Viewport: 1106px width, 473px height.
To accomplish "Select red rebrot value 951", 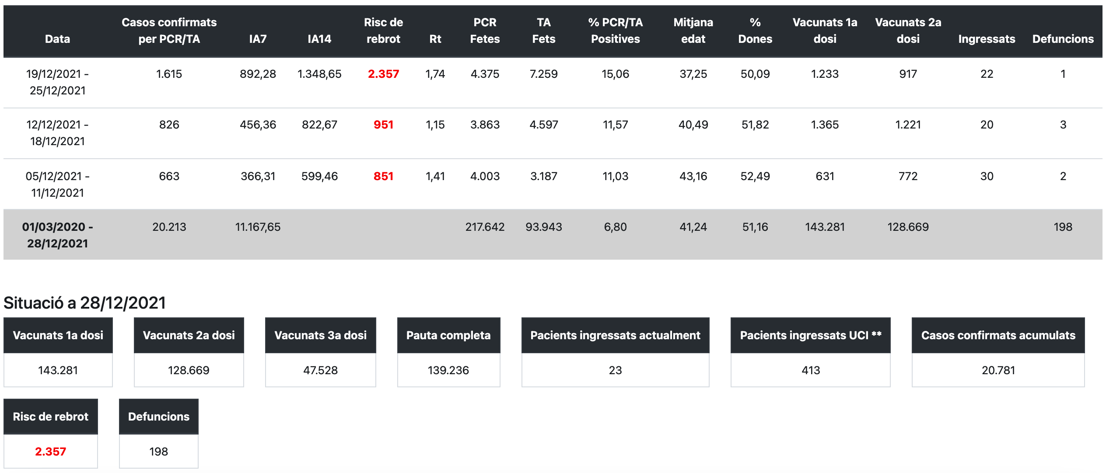I will 383,125.
